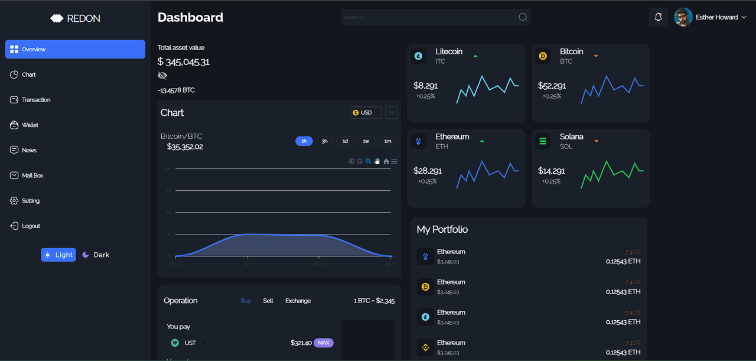
Task: Switch to the Sell operation tab
Action: pyautogui.click(x=268, y=301)
